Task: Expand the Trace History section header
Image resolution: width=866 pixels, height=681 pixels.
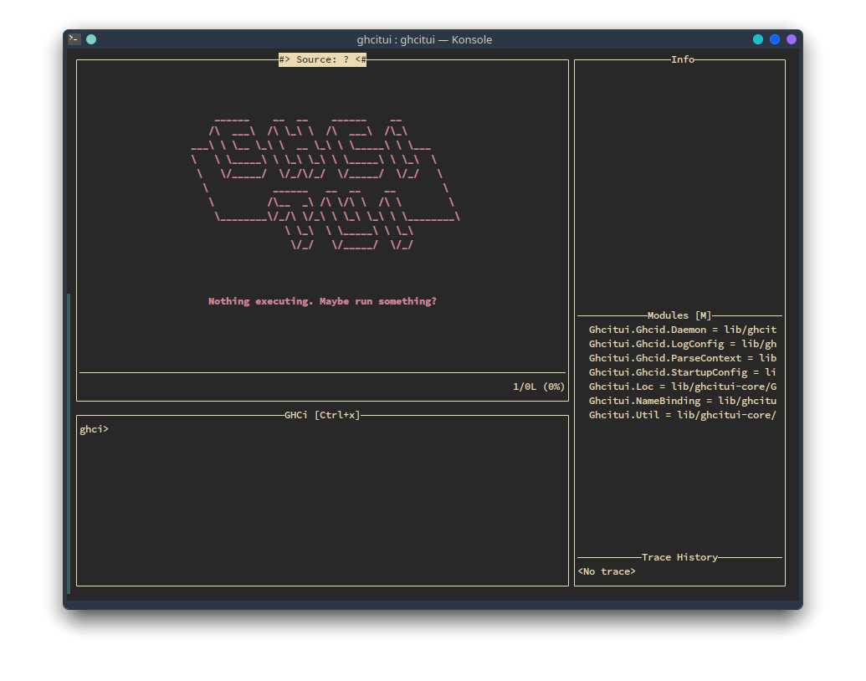Action: (679, 557)
